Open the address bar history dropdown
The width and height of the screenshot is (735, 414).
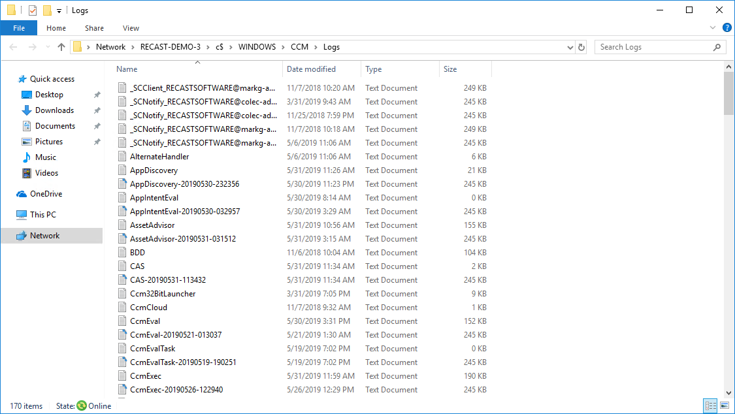(x=570, y=47)
